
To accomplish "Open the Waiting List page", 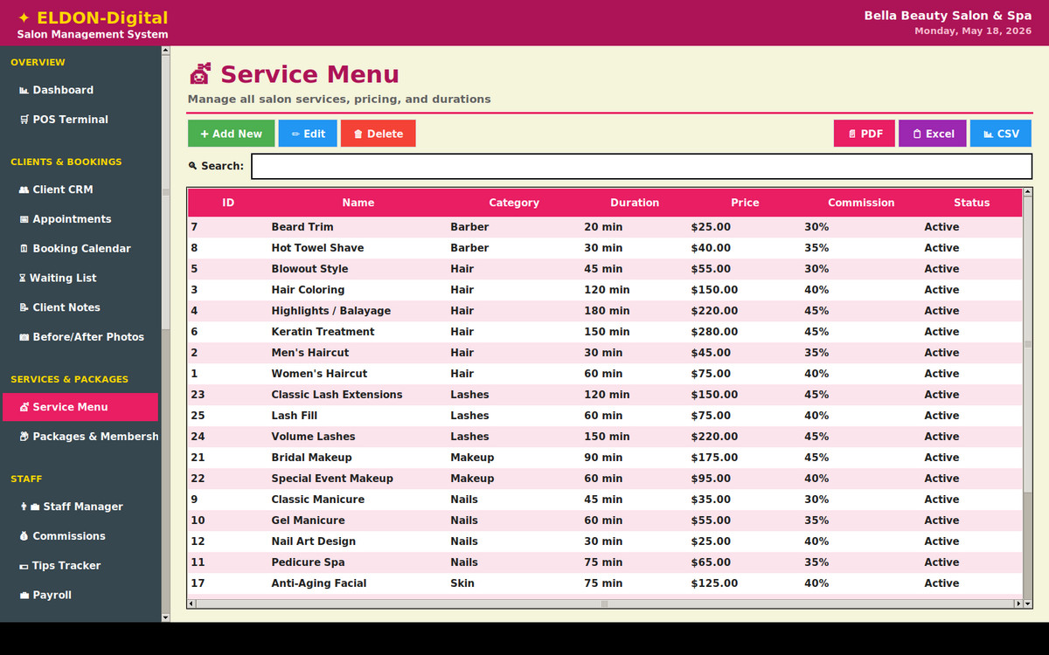I will click(x=80, y=278).
